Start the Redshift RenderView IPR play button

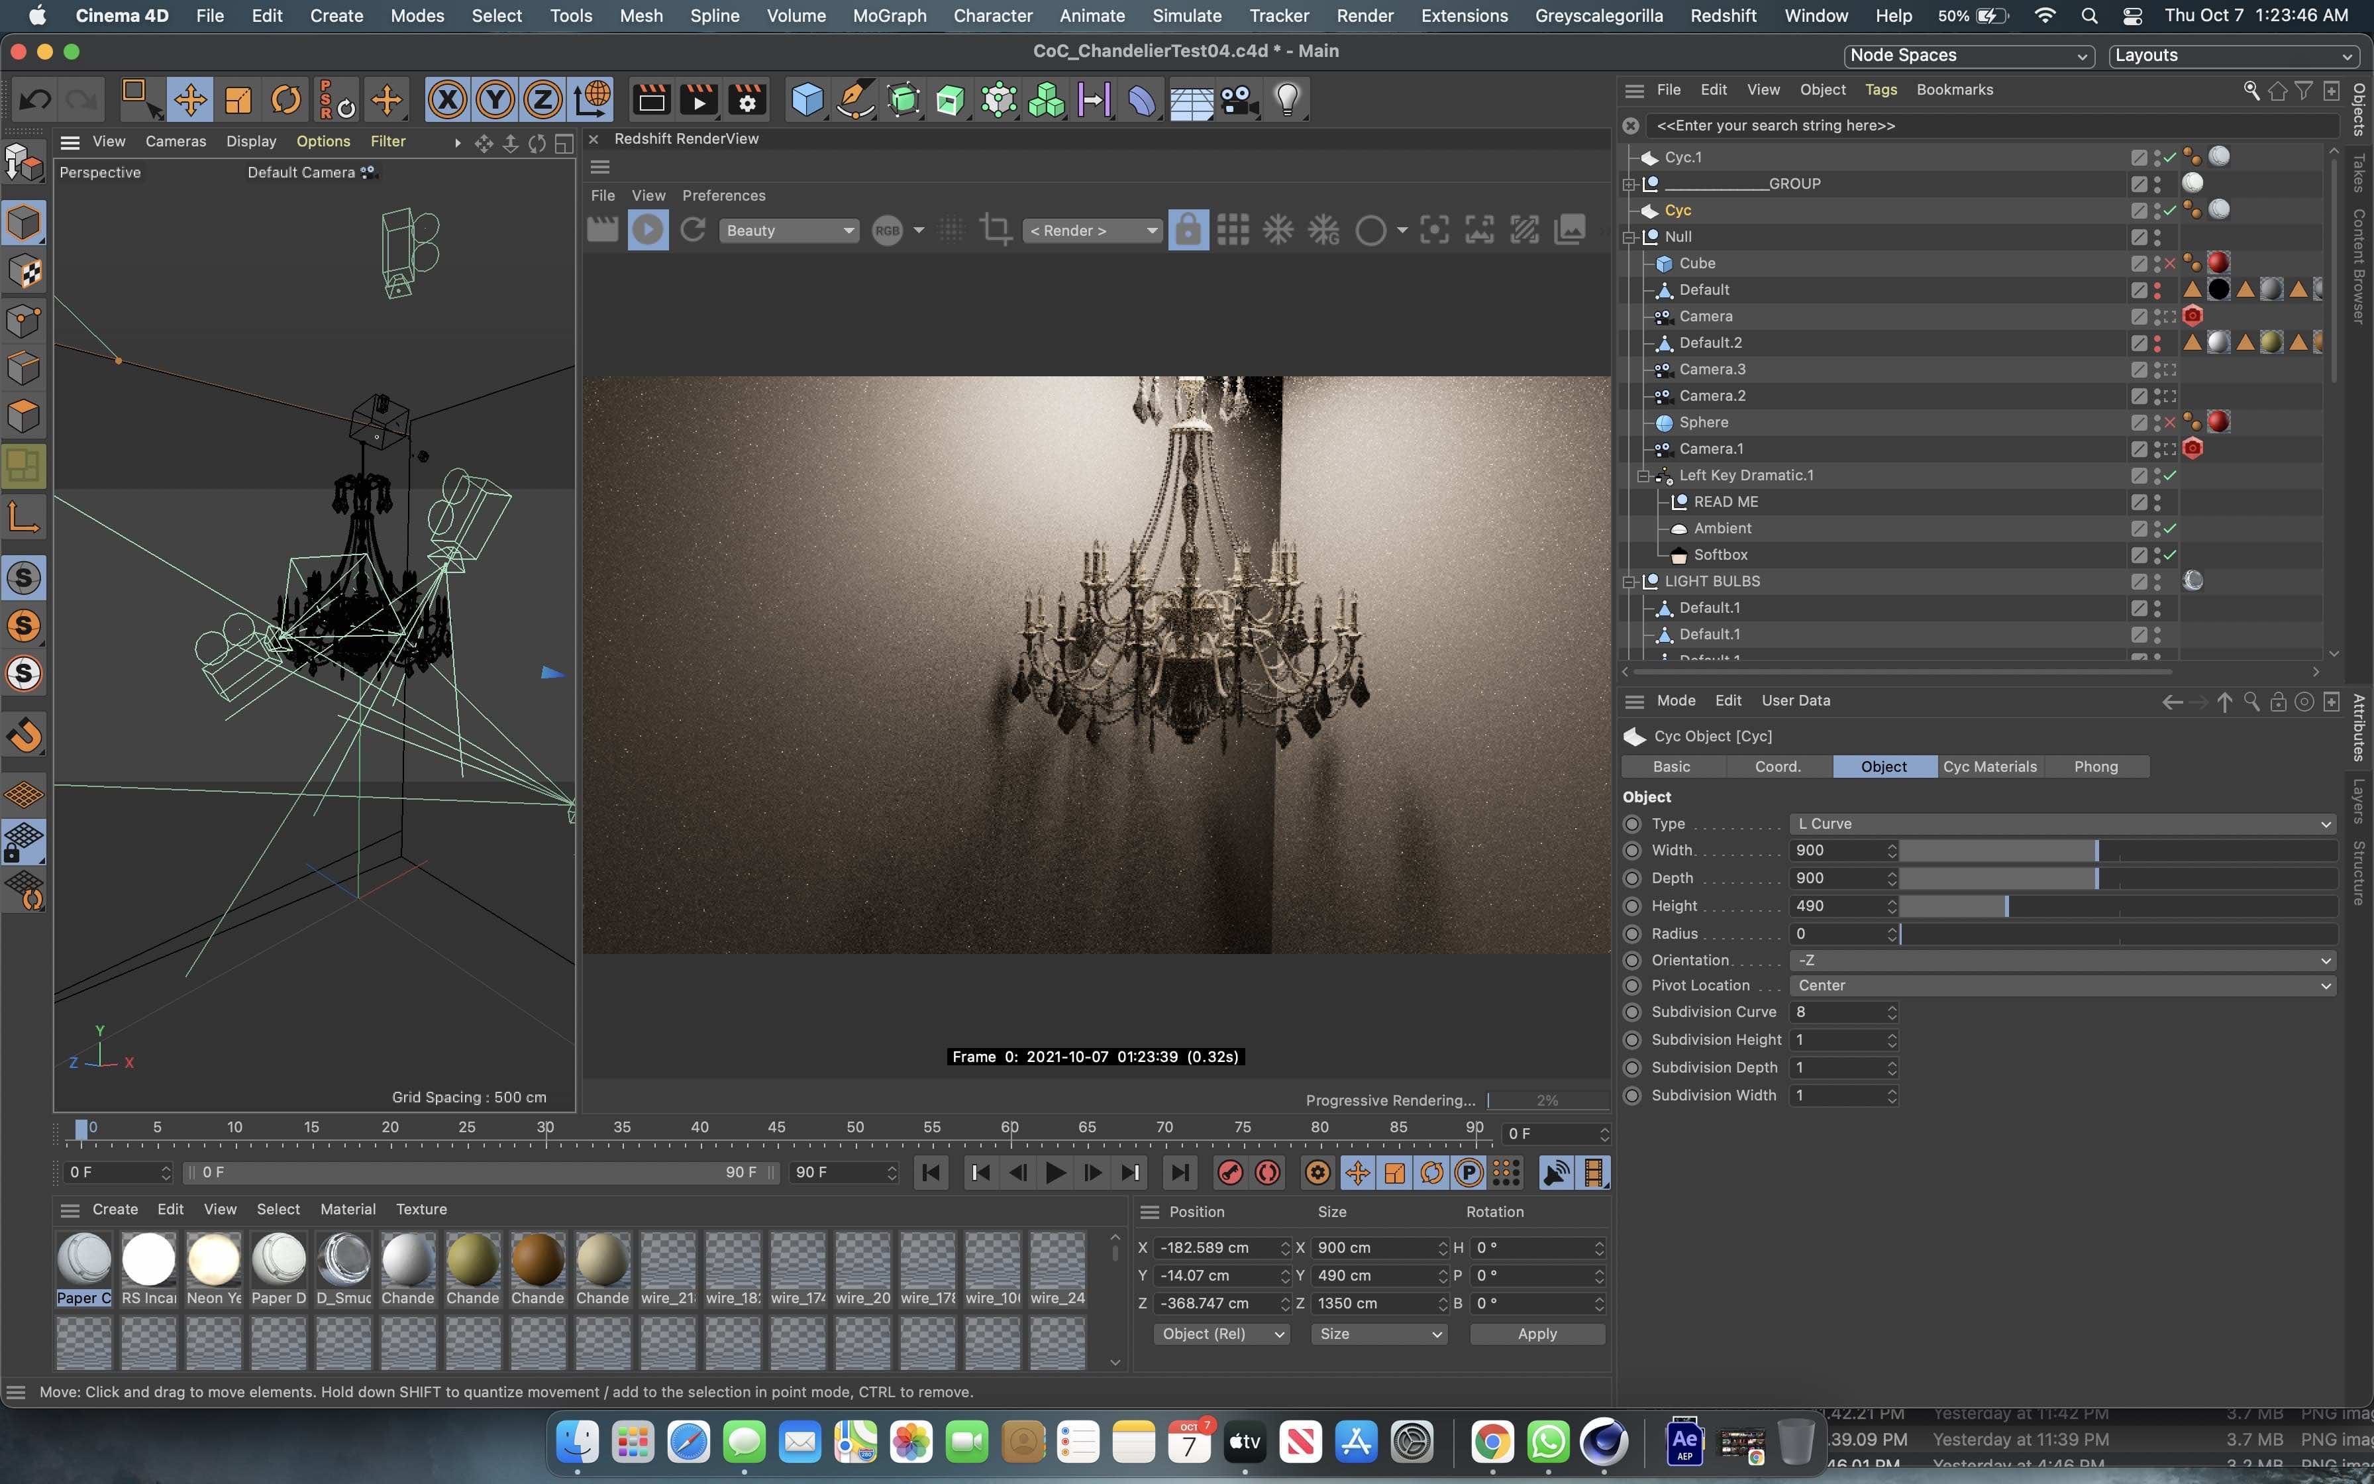point(647,231)
